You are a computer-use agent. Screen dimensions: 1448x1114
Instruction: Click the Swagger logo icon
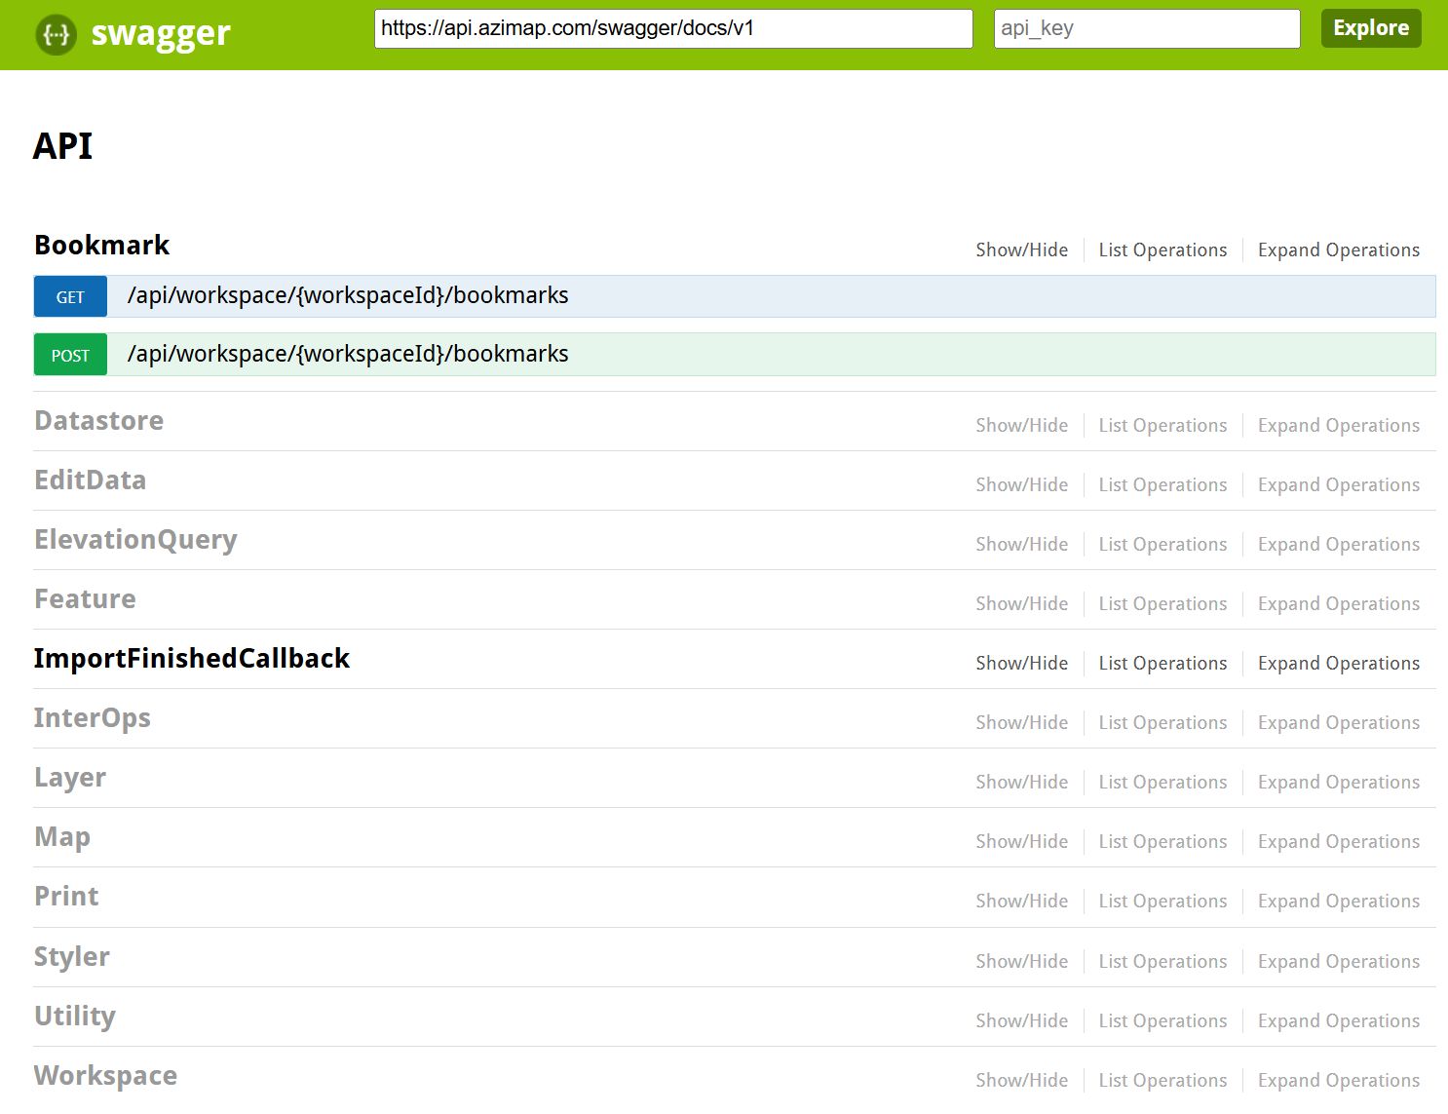point(56,34)
